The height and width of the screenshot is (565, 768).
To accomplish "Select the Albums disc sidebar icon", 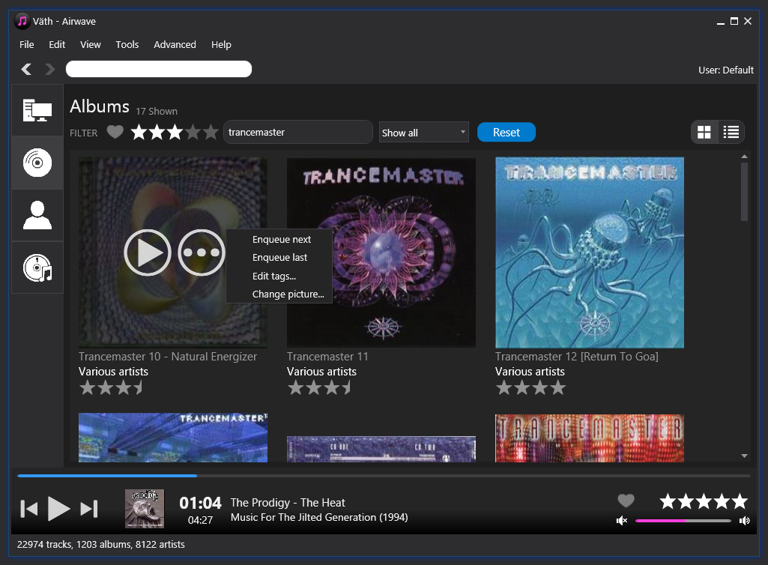I will click(x=37, y=163).
